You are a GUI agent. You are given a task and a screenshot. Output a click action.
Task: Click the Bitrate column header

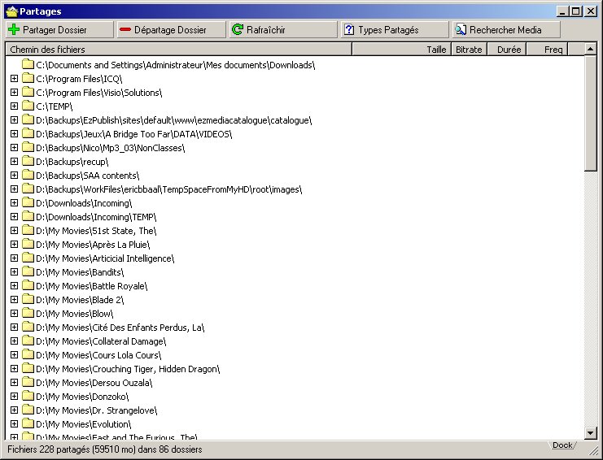469,50
